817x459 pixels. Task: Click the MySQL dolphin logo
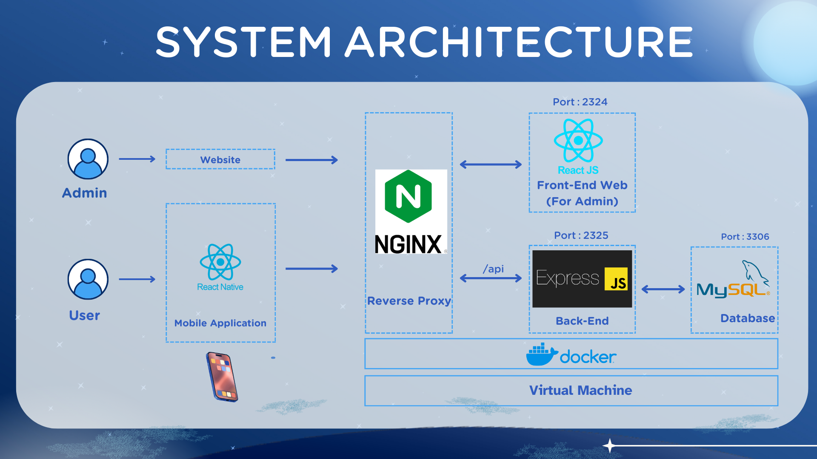click(x=734, y=279)
